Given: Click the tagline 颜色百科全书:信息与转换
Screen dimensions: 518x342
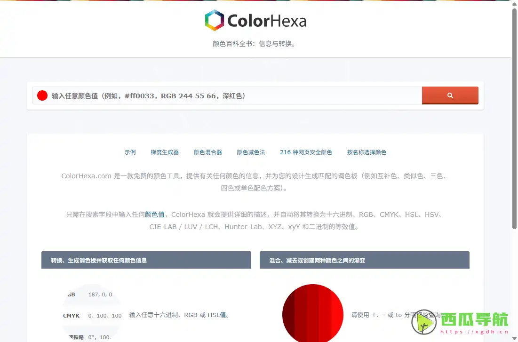Looking at the screenshot, I should 254,44.
